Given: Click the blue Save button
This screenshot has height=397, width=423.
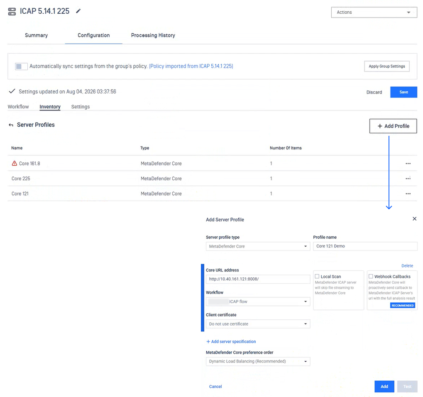Looking at the screenshot, I should (x=403, y=92).
